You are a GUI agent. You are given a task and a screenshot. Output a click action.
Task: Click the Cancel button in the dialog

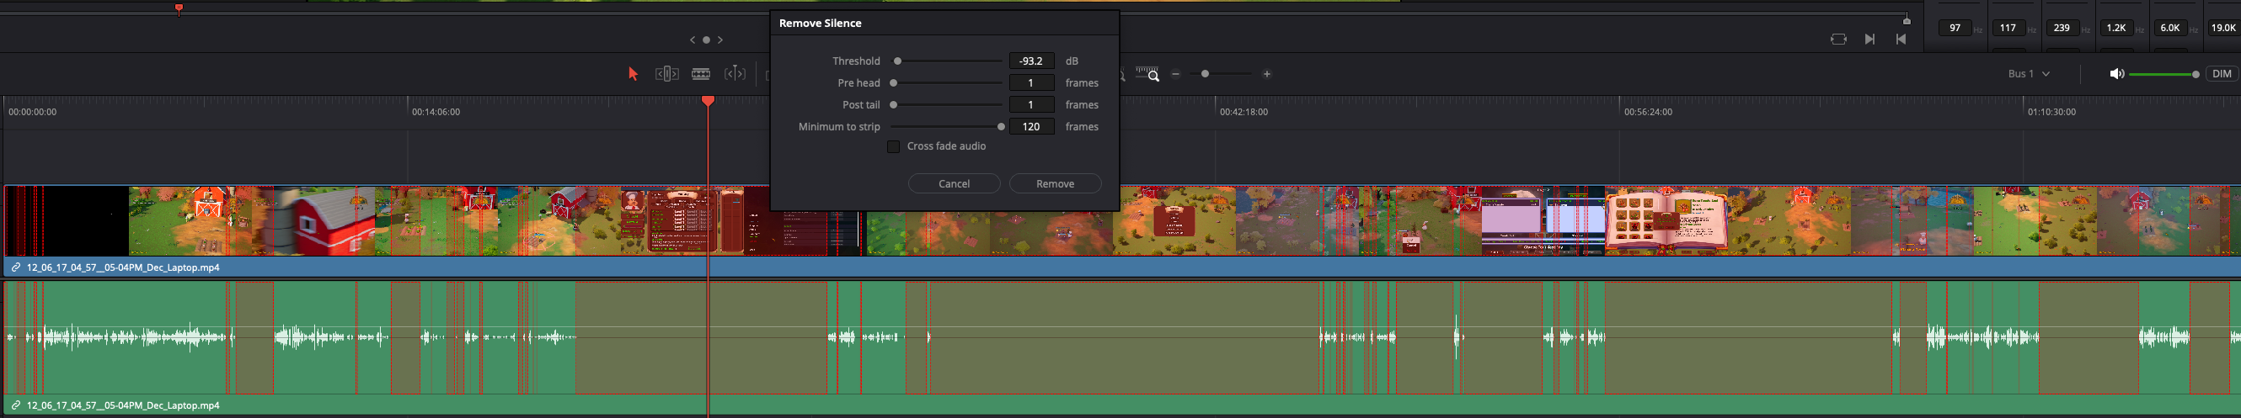coord(954,183)
